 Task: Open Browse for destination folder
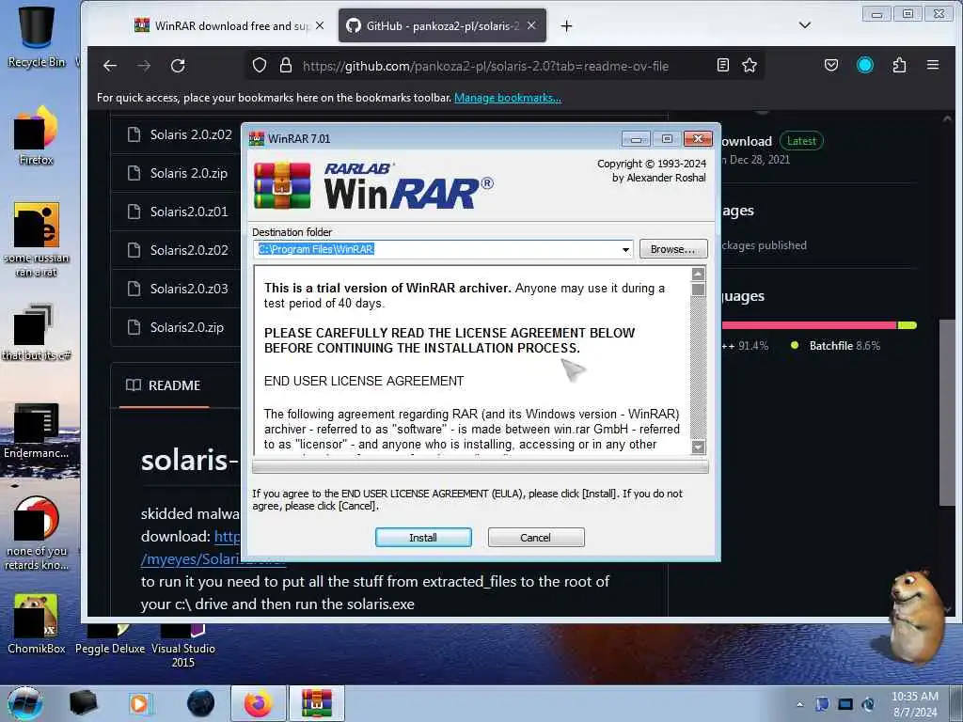[673, 248]
